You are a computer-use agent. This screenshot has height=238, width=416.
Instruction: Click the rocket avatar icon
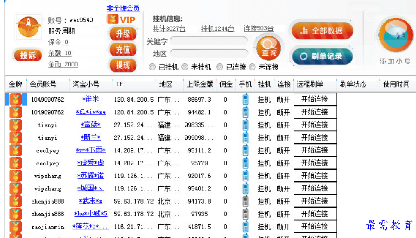29,27
